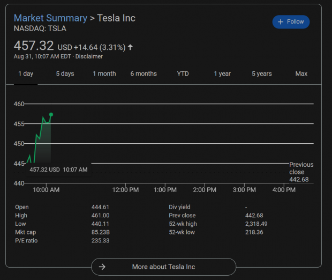Screen dimensions: 332x280
Task: Click the up arrow beside percentage change
Action: pyautogui.click(x=130, y=47)
